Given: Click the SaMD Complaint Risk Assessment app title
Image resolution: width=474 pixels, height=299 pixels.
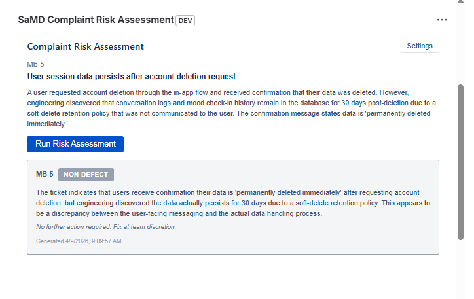Looking at the screenshot, I should tap(96, 20).
